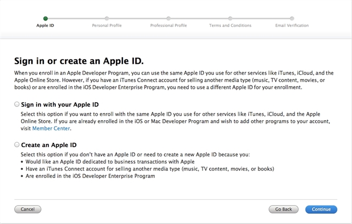Click the 'Apple ID' step label
Screen dimensions: 352x224
[45, 25]
